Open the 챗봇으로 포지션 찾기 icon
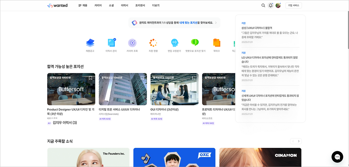Image resolution: width=349 pixels, height=167 pixels. (195, 42)
